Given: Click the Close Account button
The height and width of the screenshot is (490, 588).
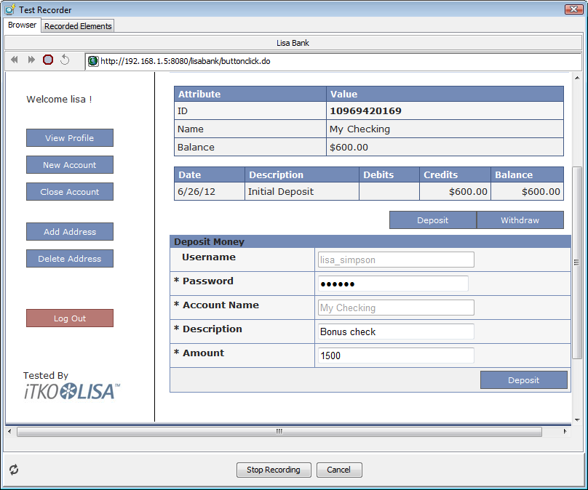Looking at the screenshot, I should coord(69,191).
